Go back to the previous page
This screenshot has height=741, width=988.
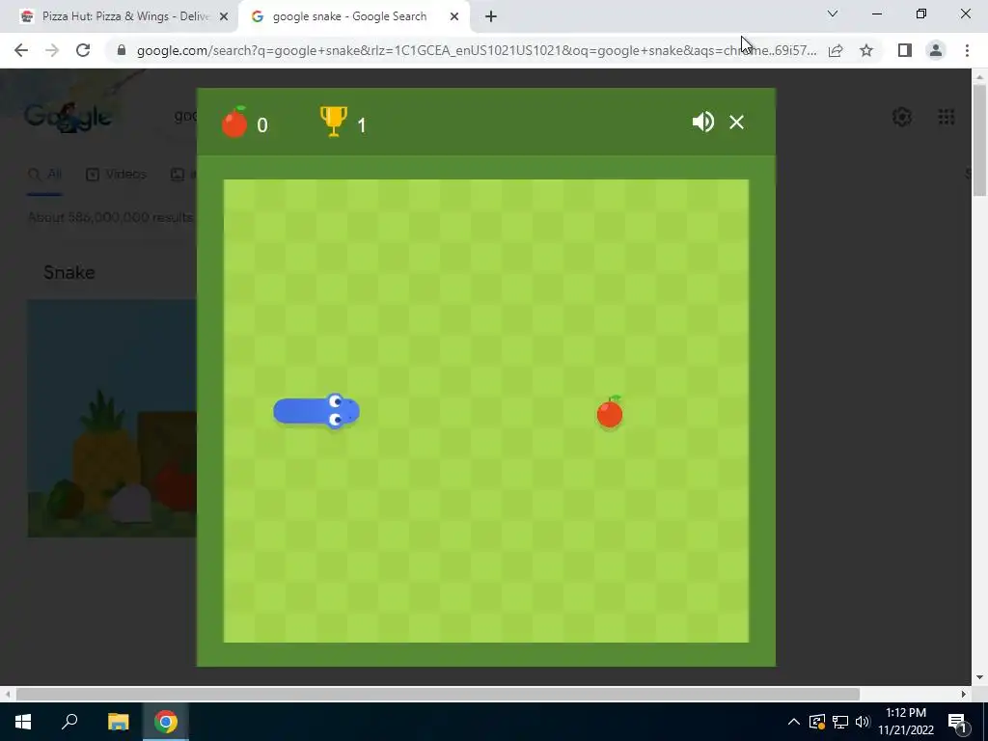[21, 50]
